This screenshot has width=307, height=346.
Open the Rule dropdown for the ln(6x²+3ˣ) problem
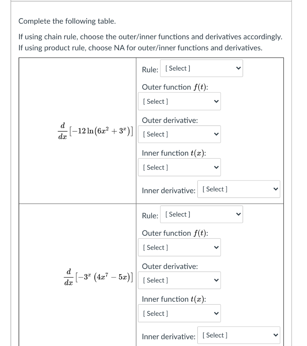pos(201,68)
